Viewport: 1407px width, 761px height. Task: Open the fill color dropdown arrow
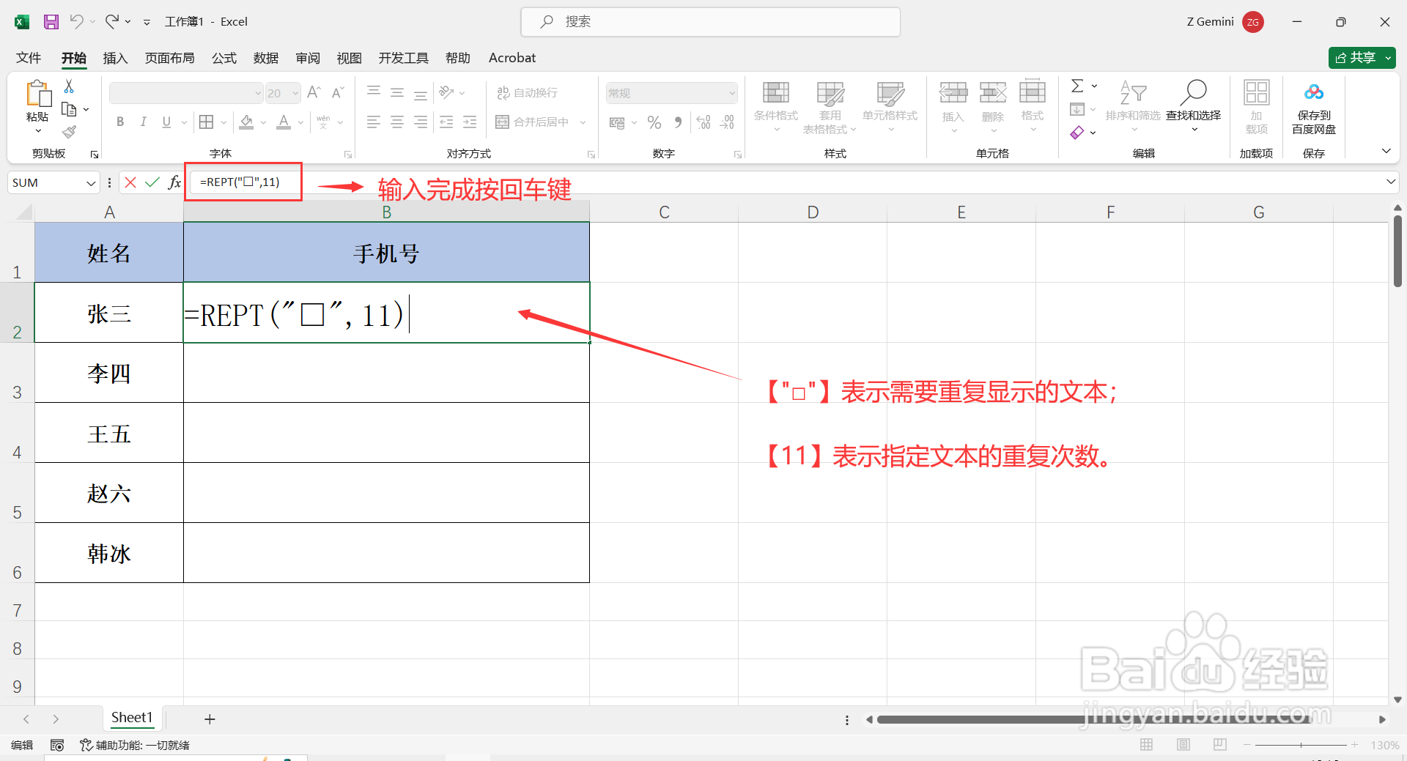click(262, 122)
